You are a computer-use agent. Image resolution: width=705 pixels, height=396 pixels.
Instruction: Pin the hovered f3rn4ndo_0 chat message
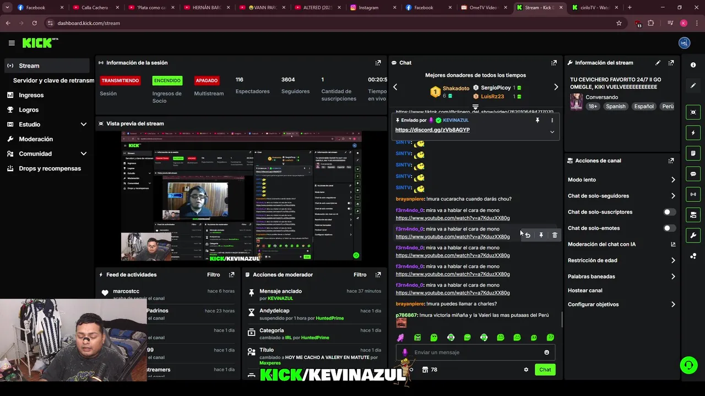[541, 235]
